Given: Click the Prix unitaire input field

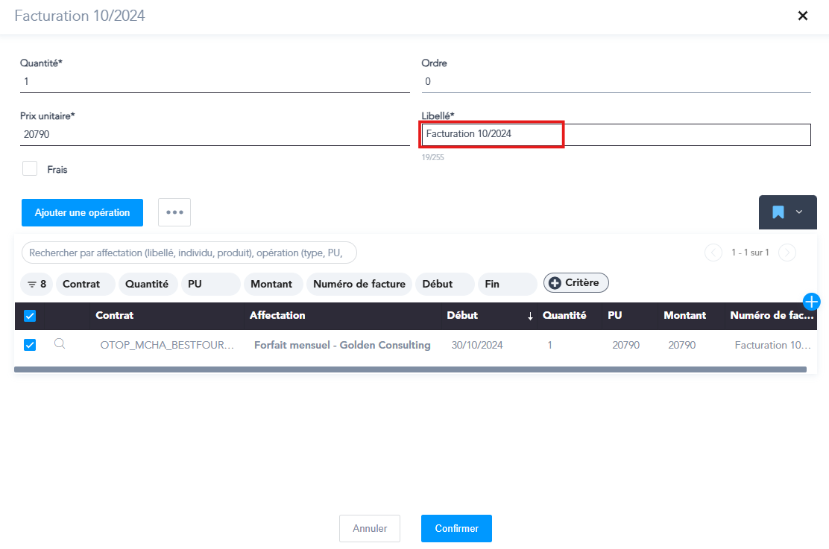Looking at the screenshot, I should 215,135.
